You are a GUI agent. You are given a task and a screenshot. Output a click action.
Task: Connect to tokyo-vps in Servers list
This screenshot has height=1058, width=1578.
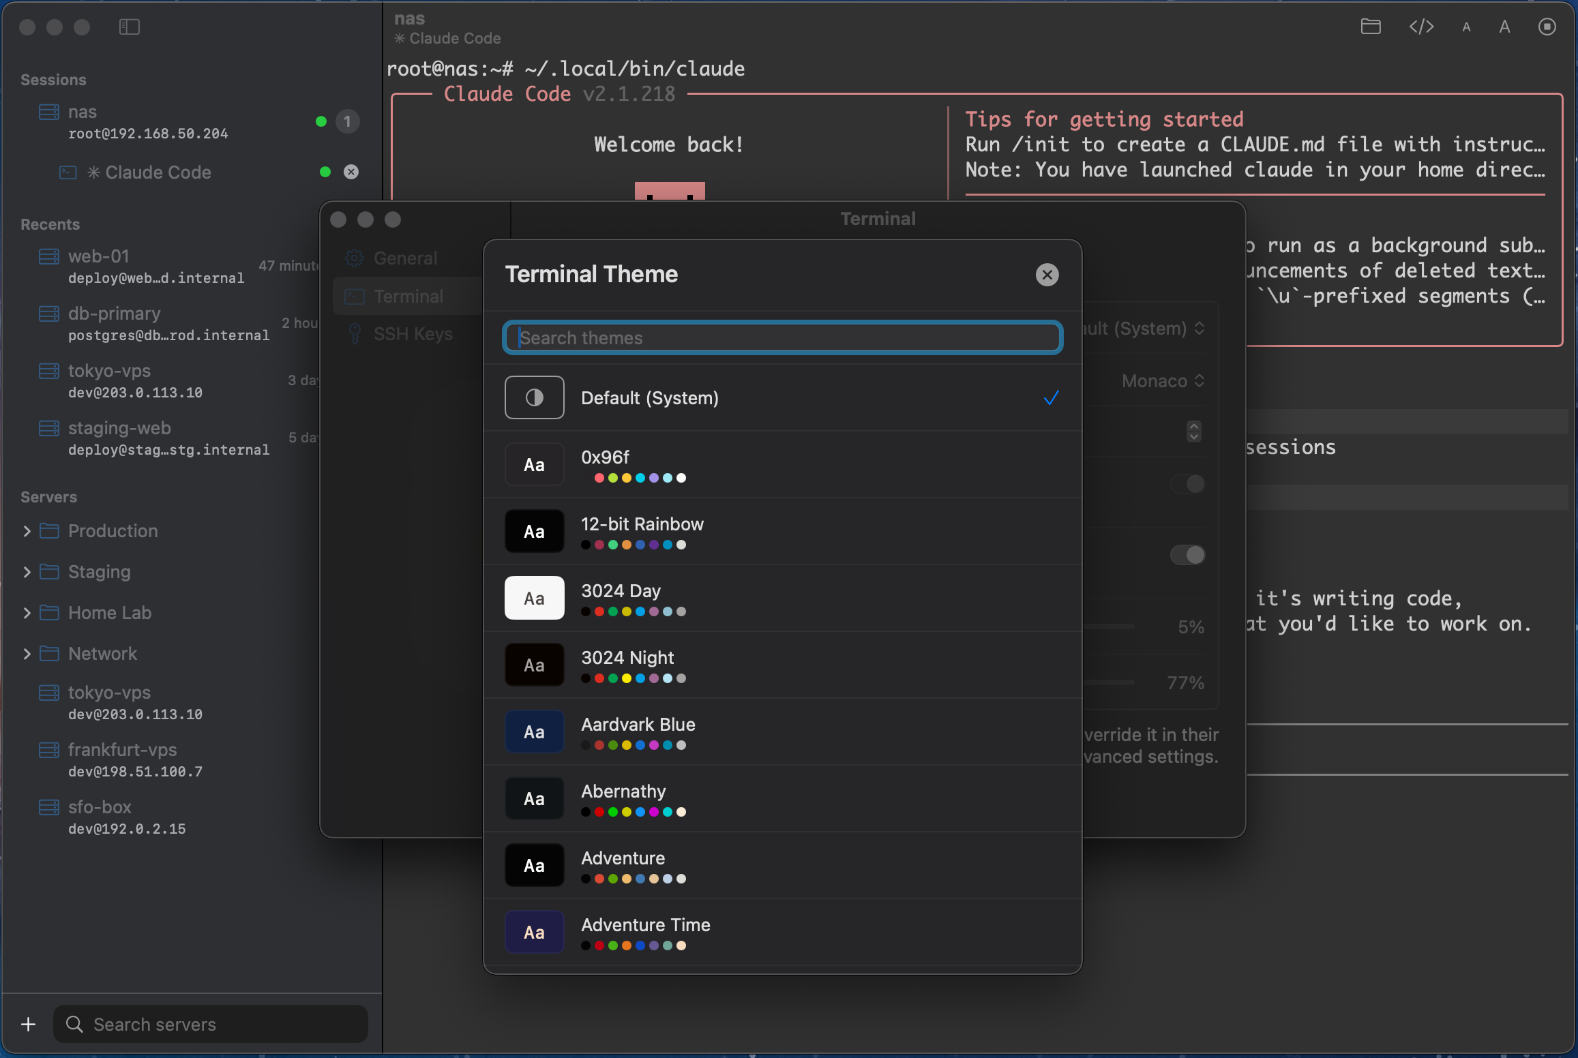(x=191, y=703)
